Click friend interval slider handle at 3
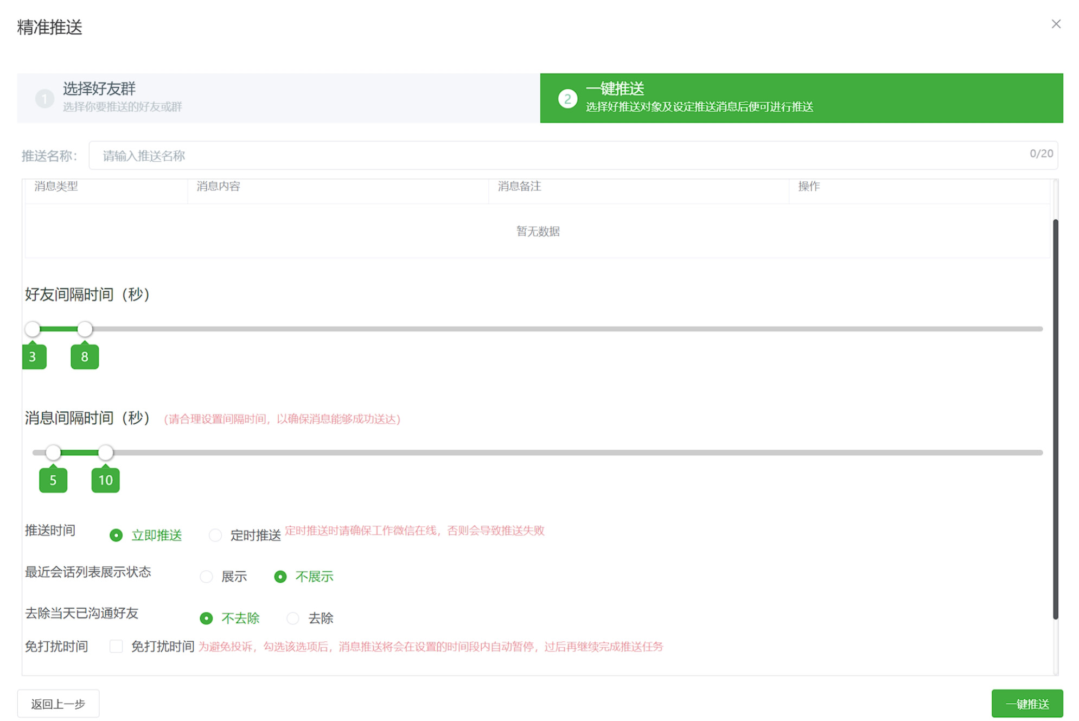Viewport: 1079px width, 721px height. (33, 329)
